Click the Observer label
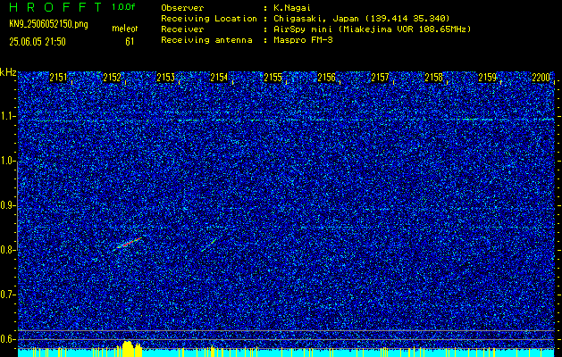 click(182, 8)
